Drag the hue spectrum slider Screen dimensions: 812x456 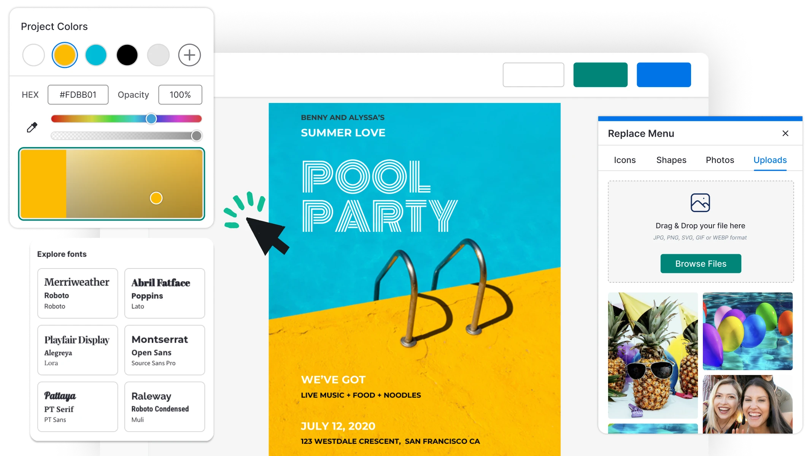pos(151,118)
